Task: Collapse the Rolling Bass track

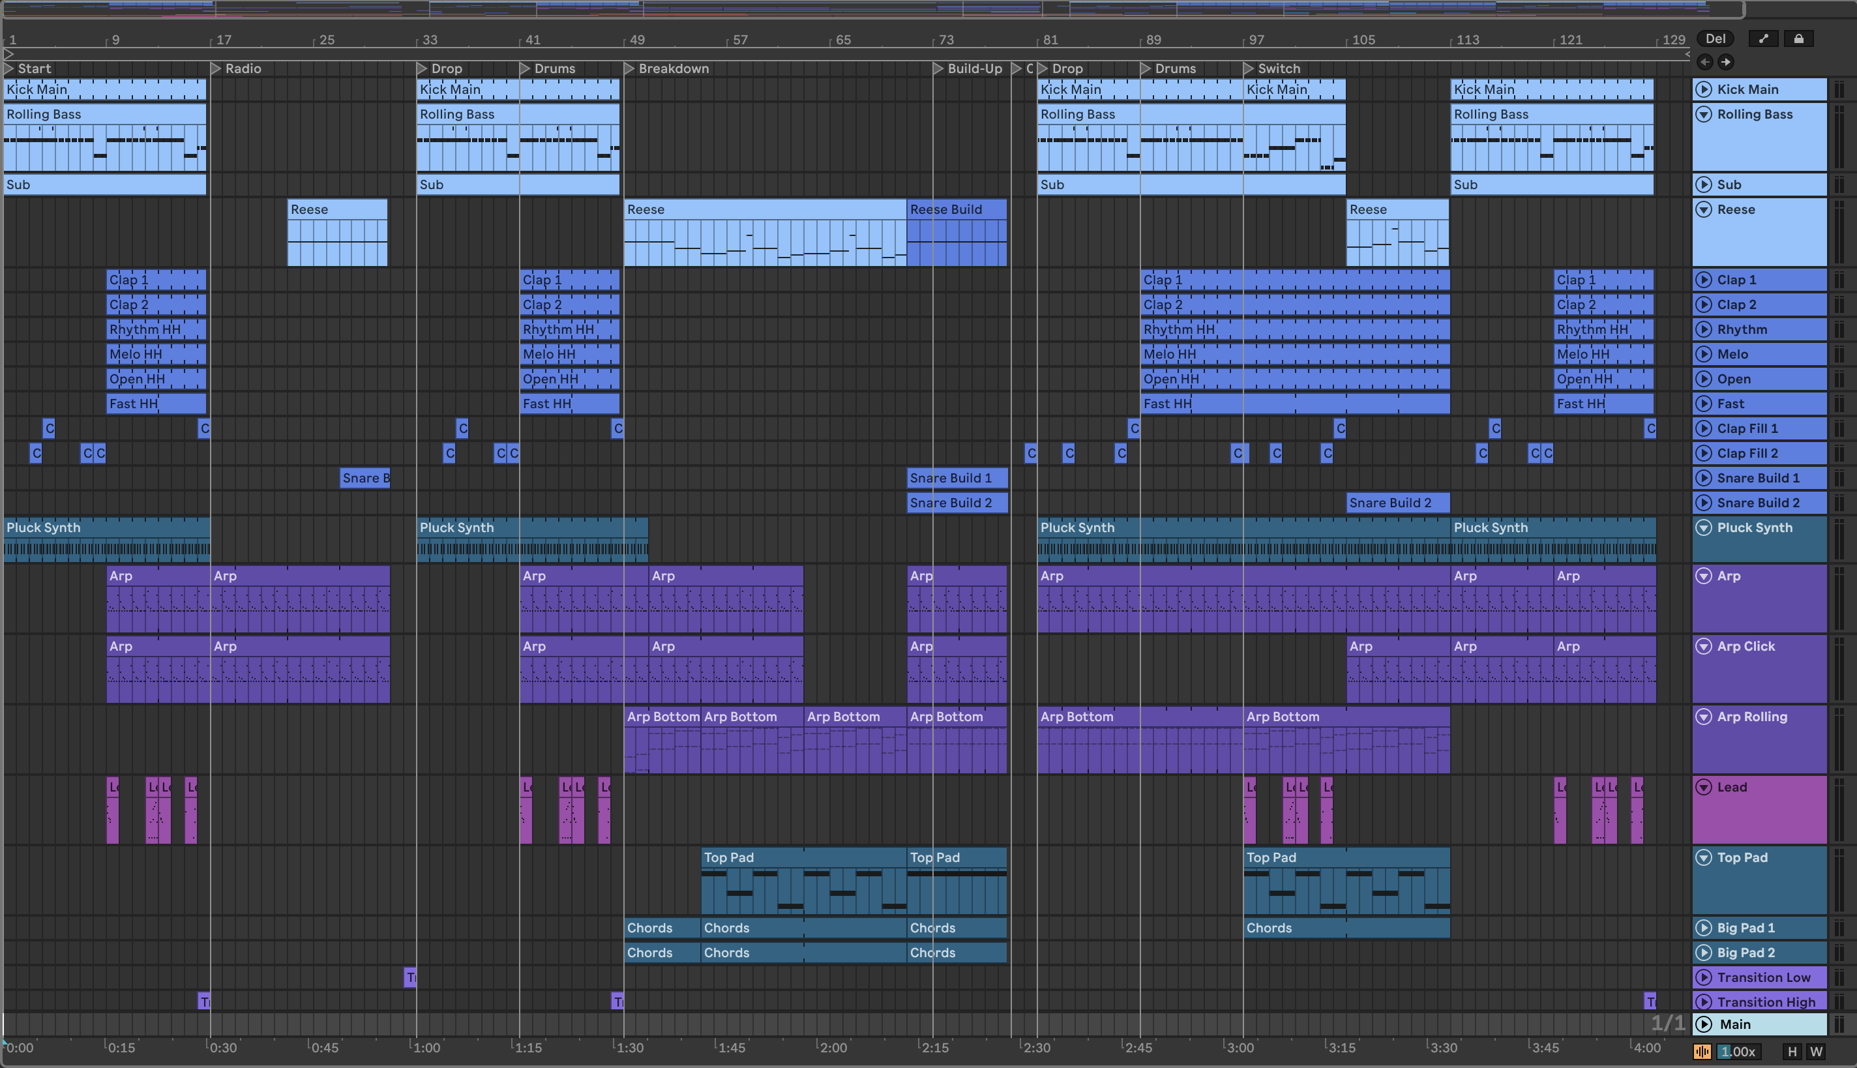Action: click(1704, 115)
